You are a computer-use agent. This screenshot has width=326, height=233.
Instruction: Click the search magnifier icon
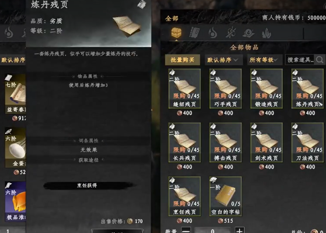(x=319, y=60)
